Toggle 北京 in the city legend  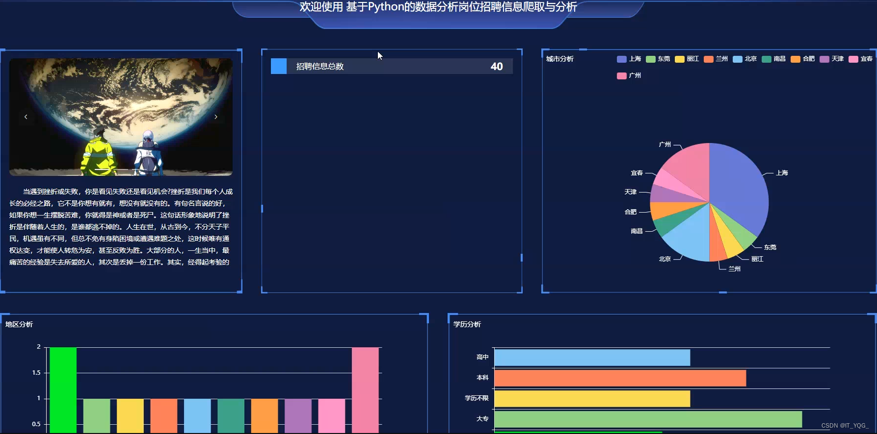click(x=745, y=59)
